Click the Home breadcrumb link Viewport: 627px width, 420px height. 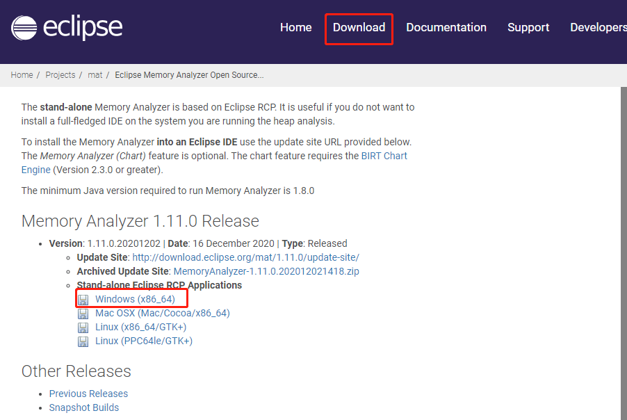(22, 75)
